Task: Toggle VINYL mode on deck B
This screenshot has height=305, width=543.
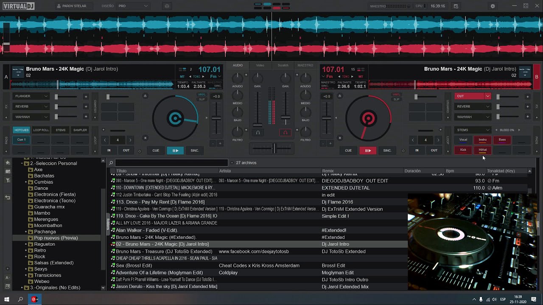Action: coord(396,94)
